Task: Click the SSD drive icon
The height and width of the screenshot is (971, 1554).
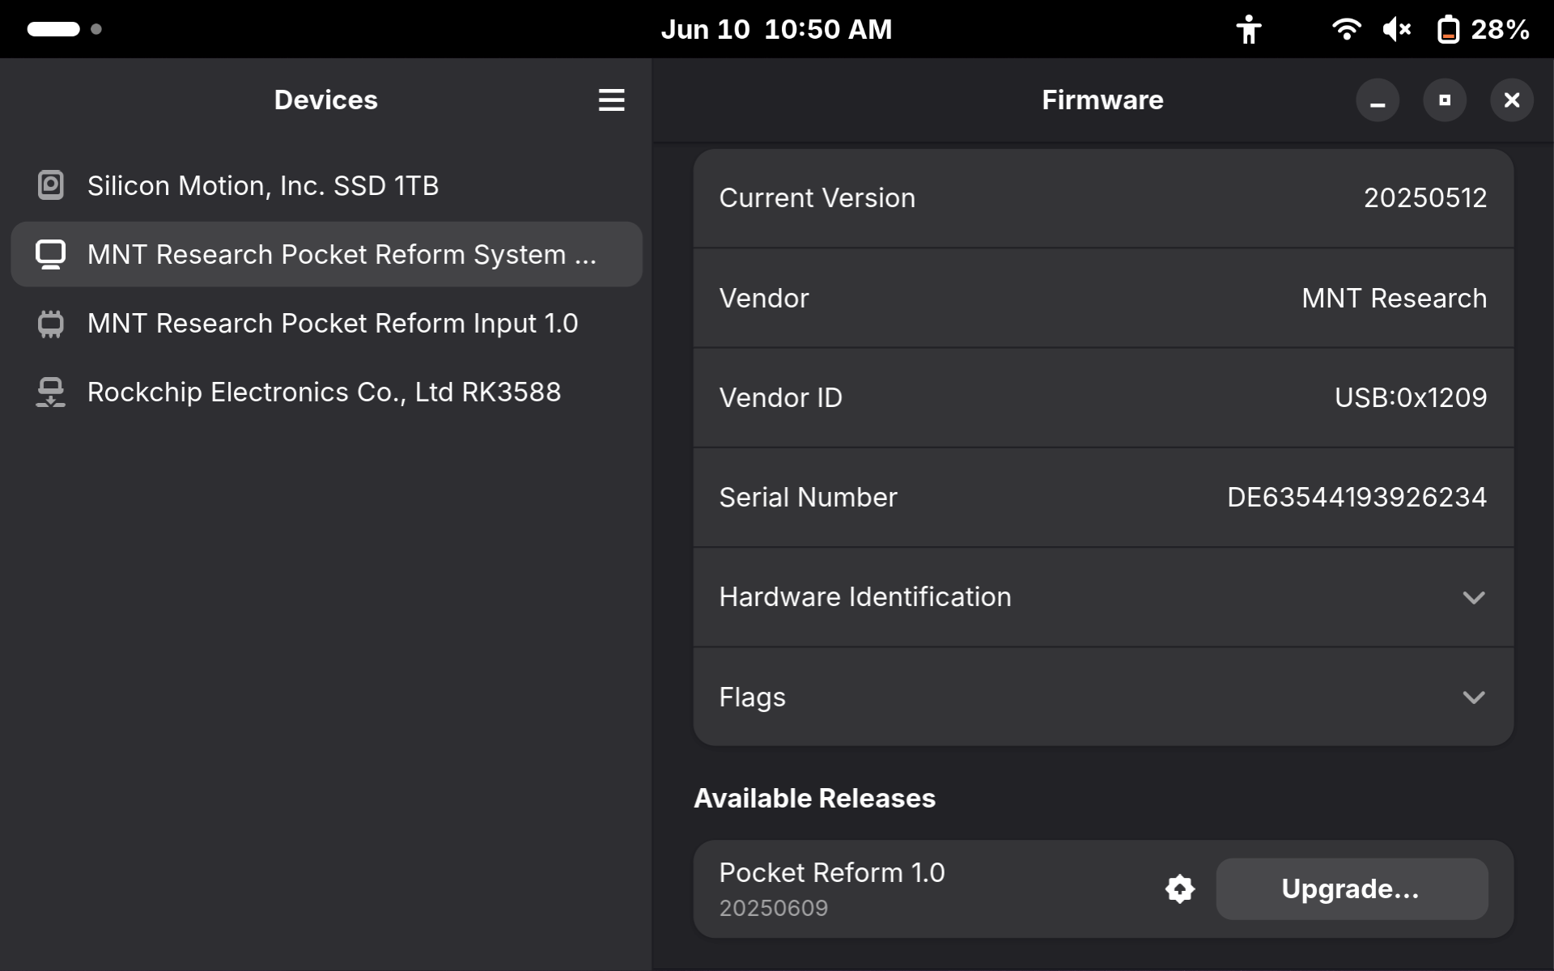Action: 51,185
